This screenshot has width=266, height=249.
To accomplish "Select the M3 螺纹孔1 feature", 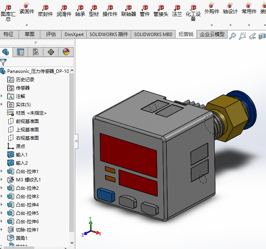I will coord(28,180).
